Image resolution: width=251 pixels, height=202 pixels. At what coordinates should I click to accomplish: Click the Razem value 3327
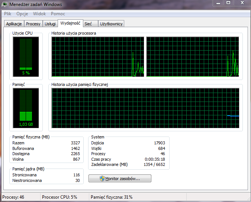pos(75,143)
